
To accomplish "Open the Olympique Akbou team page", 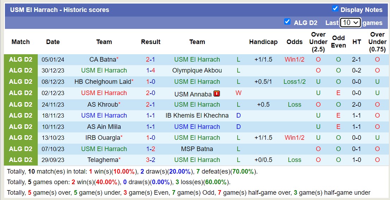I will (x=197, y=70).
